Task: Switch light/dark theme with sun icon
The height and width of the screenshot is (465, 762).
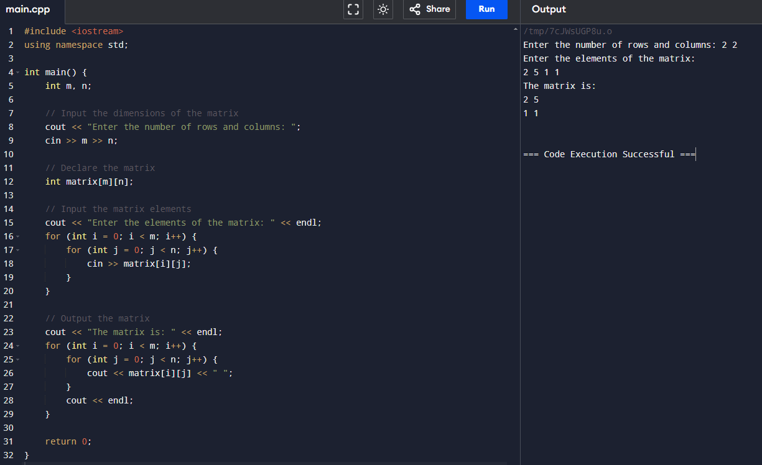Action: [x=383, y=9]
